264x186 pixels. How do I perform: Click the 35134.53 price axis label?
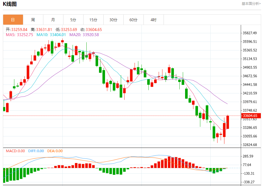tap(250, 59)
